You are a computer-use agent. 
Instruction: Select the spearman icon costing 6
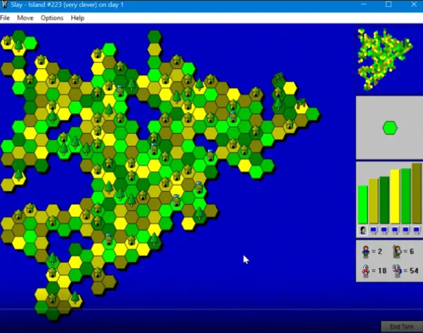pos(397,252)
